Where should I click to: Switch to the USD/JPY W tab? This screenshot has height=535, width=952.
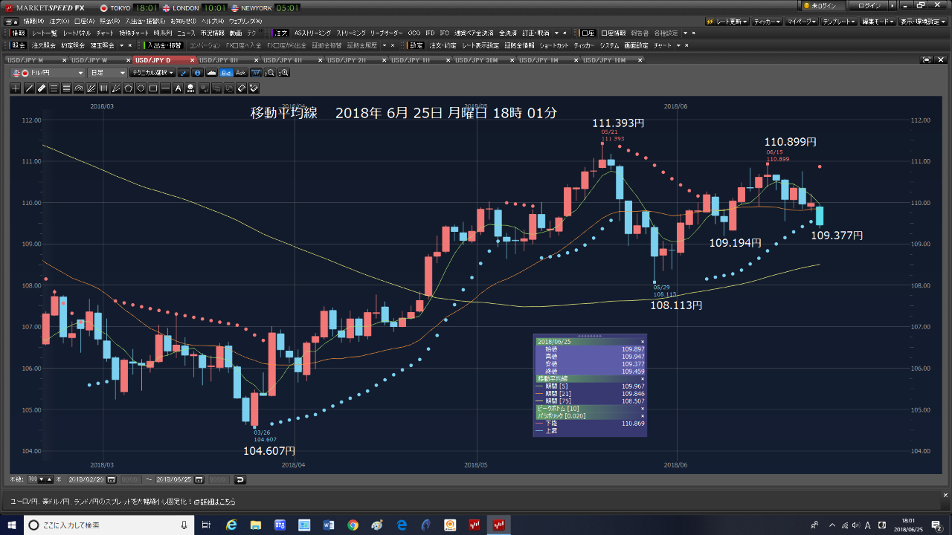(89, 59)
